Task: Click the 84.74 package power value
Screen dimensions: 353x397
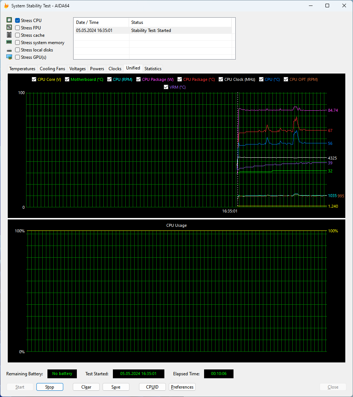Action: click(x=333, y=110)
